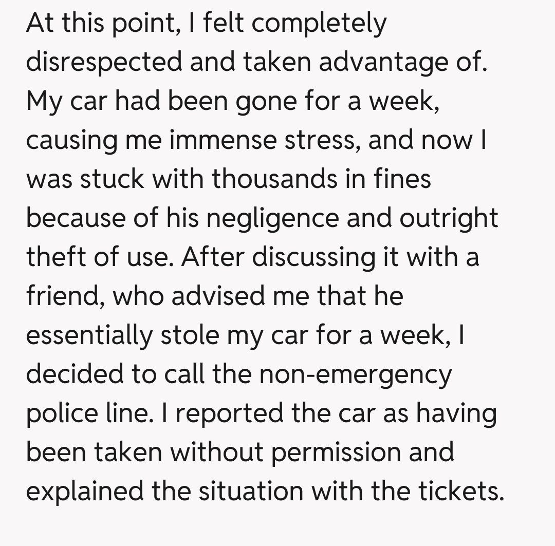Tap the word "non-emergency" in the paragraph
The image size is (555, 546).
[x=355, y=374]
